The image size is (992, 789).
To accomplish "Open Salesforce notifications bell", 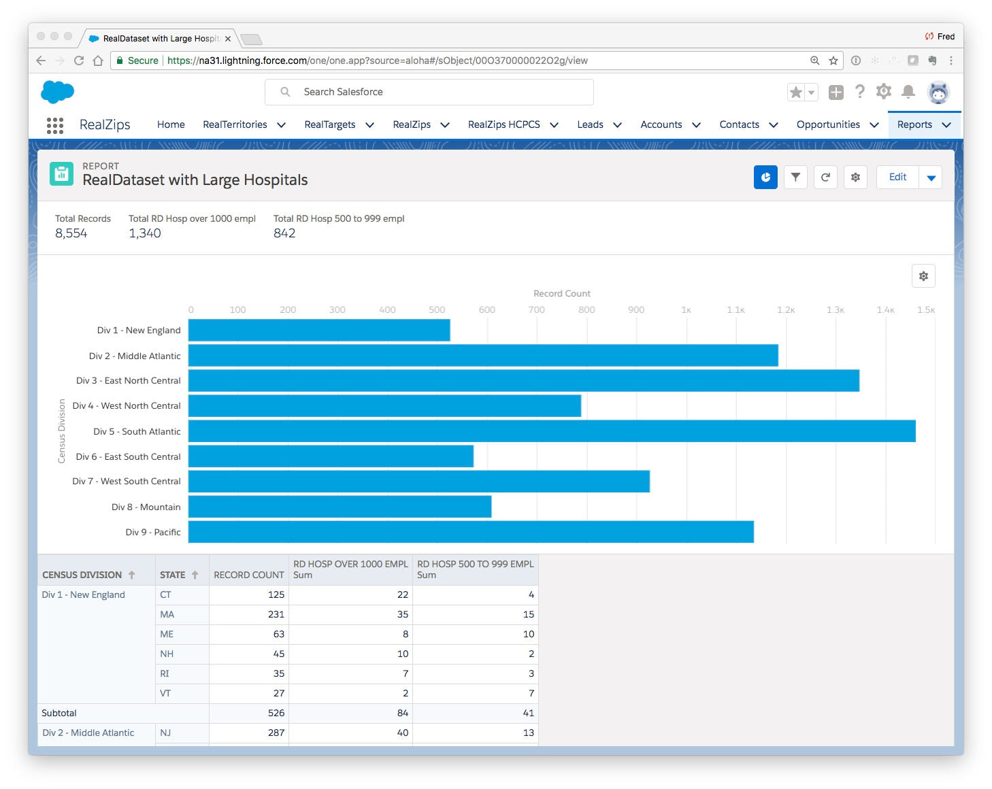I will (x=908, y=92).
